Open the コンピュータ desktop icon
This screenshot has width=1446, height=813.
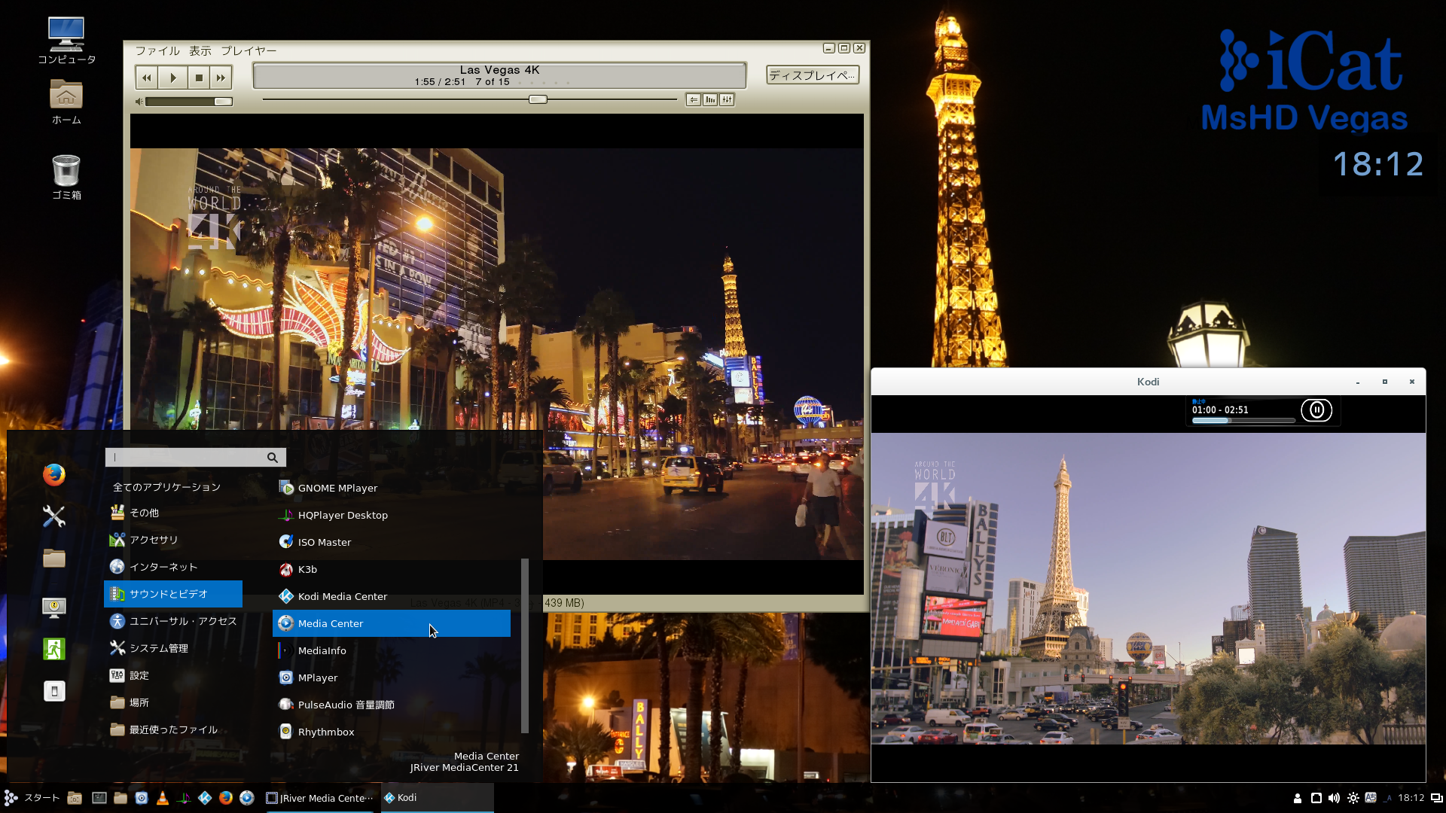click(x=66, y=41)
